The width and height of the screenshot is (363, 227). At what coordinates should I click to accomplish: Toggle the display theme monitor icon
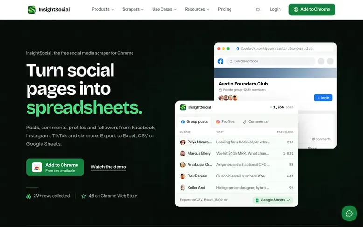tap(258, 9)
